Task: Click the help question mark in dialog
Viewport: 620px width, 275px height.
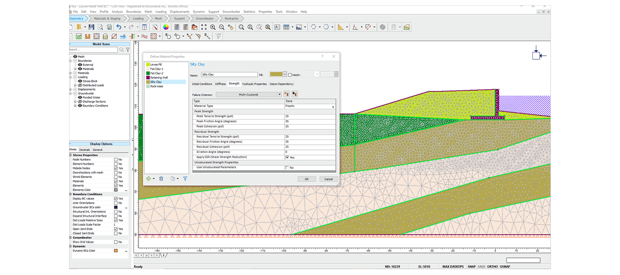Action: pyautogui.click(x=322, y=57)
